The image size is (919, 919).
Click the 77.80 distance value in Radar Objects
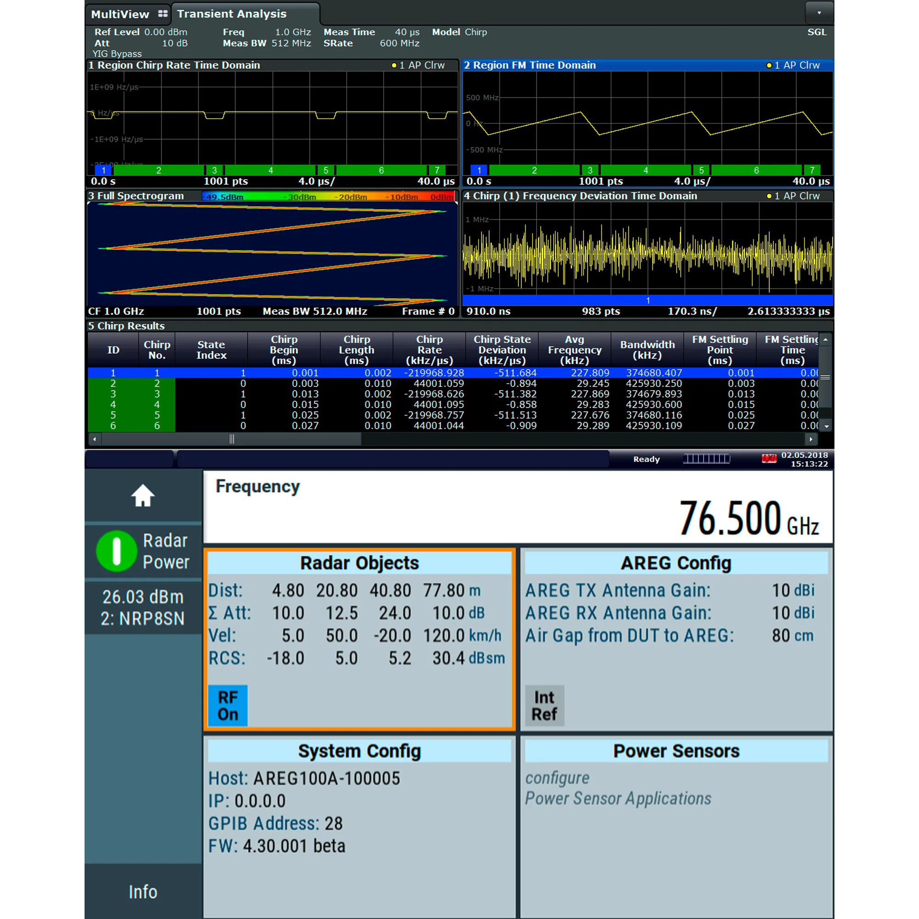coord(444,590)
